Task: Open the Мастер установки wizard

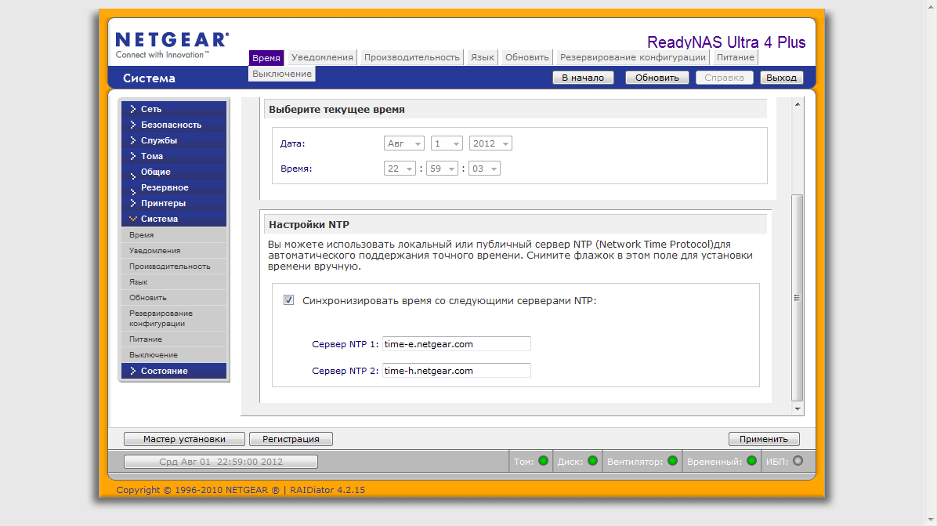Action: point(184,439)
